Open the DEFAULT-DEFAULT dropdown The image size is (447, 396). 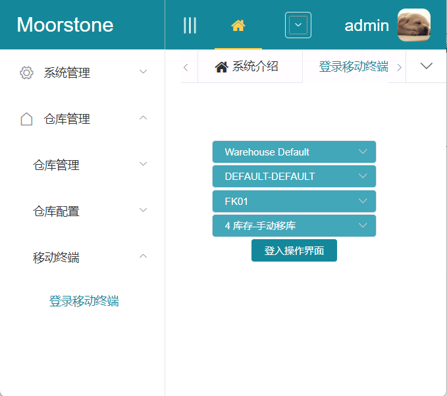[294, 177]
